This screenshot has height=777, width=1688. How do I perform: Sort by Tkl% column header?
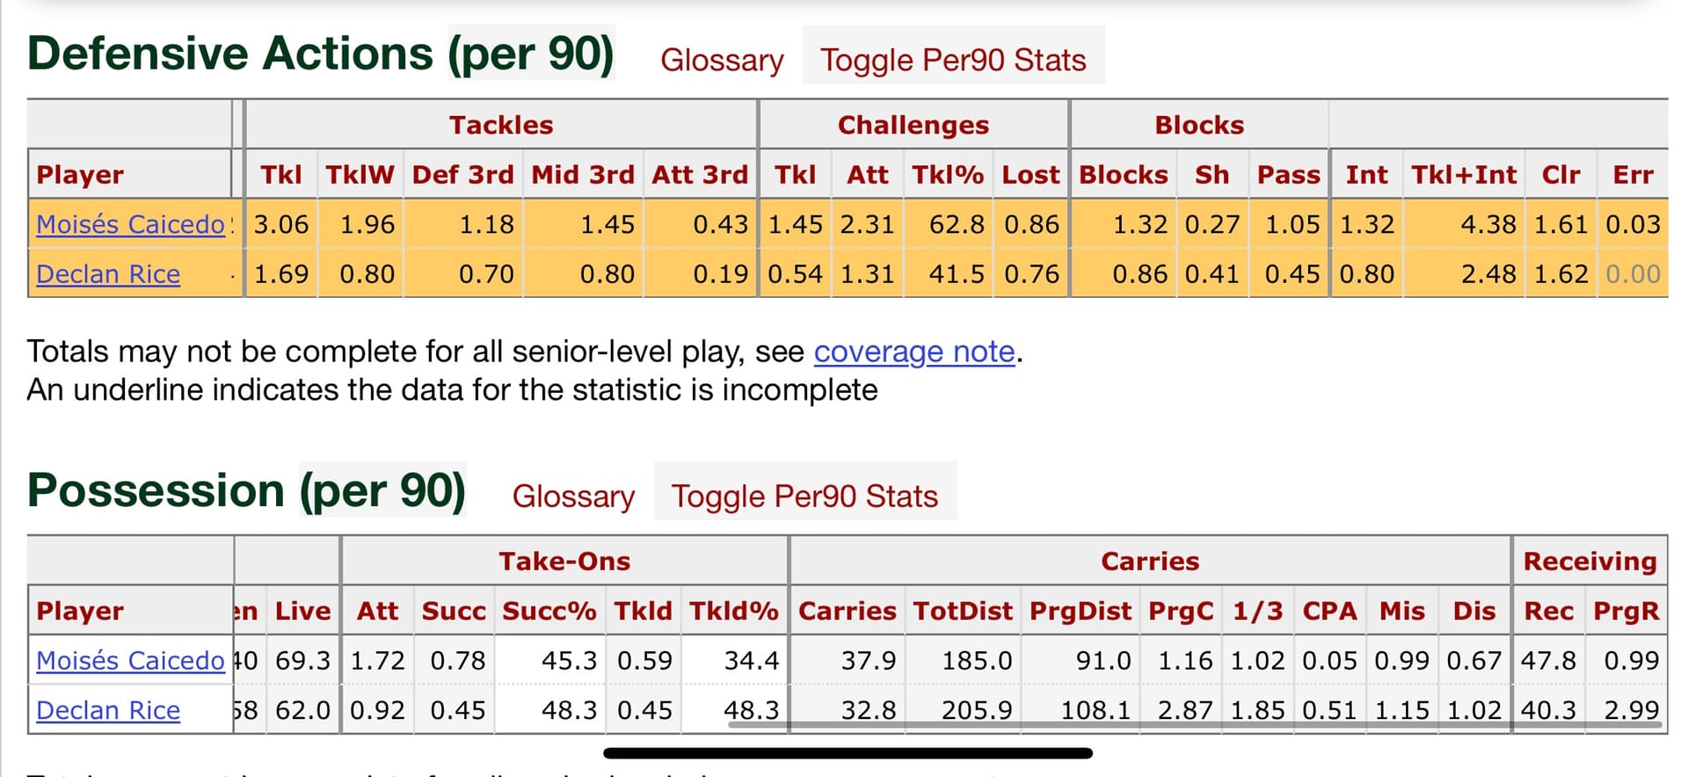pyautogui.click(x=947, y=174)
